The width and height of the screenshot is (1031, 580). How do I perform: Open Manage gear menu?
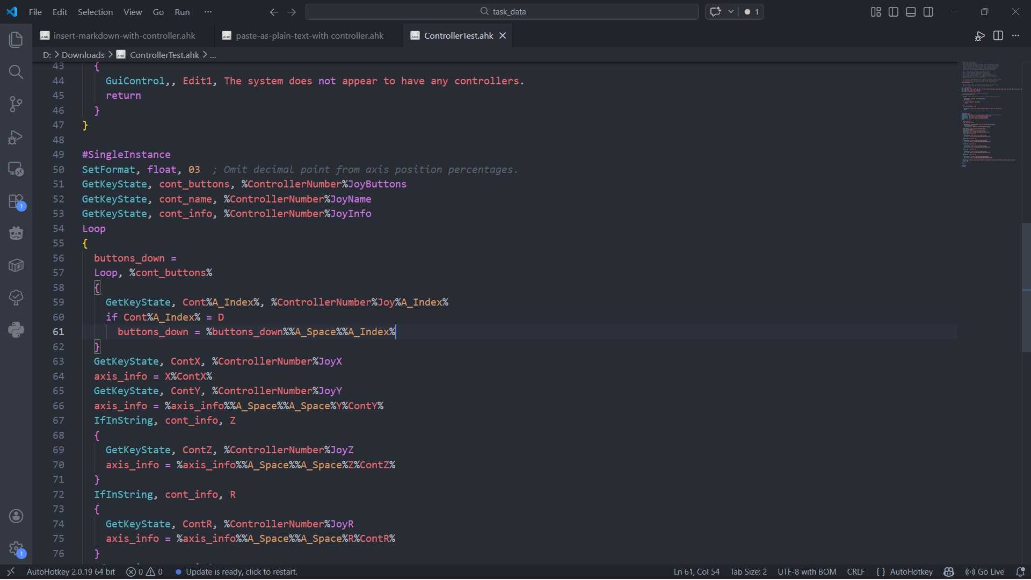click(x=16, y=549)
